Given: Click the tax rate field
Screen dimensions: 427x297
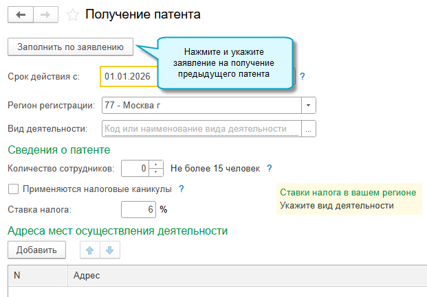Looking at the screenshot, I should 138,209.
